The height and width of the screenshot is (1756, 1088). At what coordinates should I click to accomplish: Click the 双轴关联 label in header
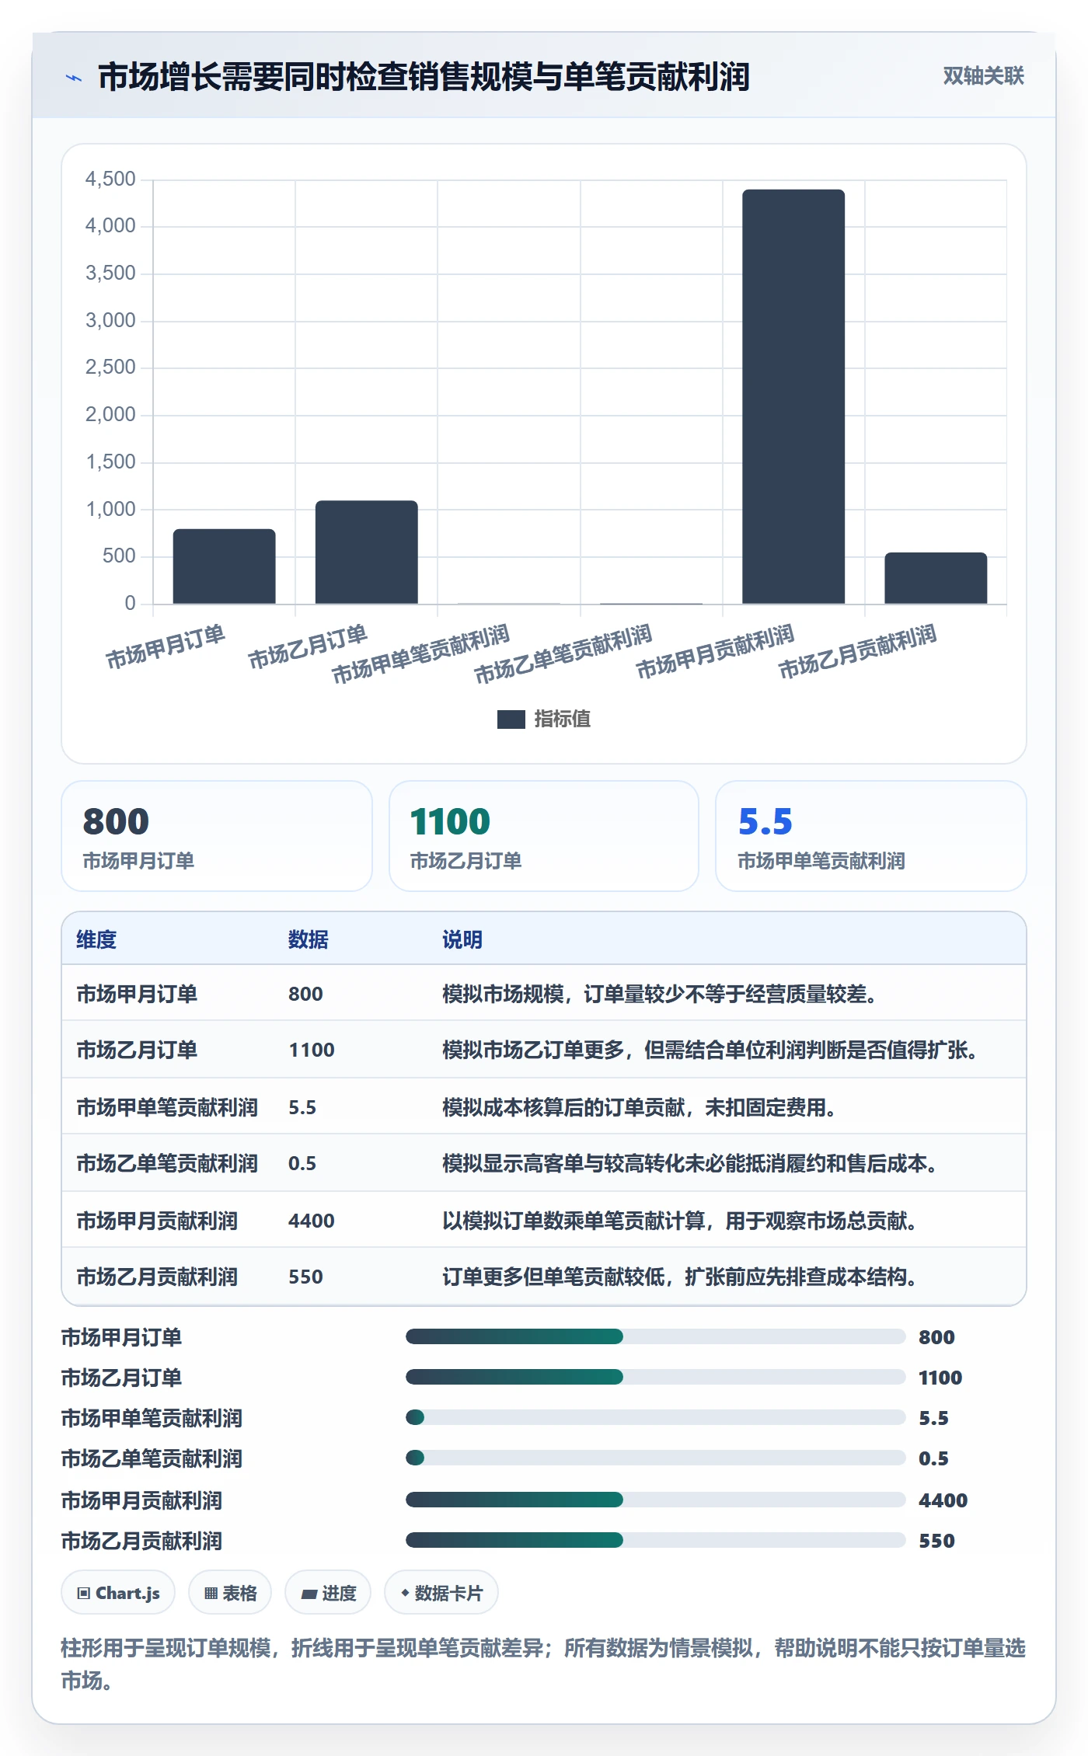pos(983,76)
